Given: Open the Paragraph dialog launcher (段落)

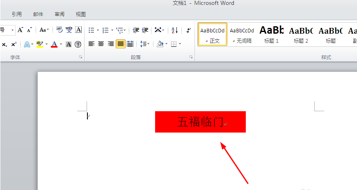Looking at the screenshot, I should click(191, 57).
